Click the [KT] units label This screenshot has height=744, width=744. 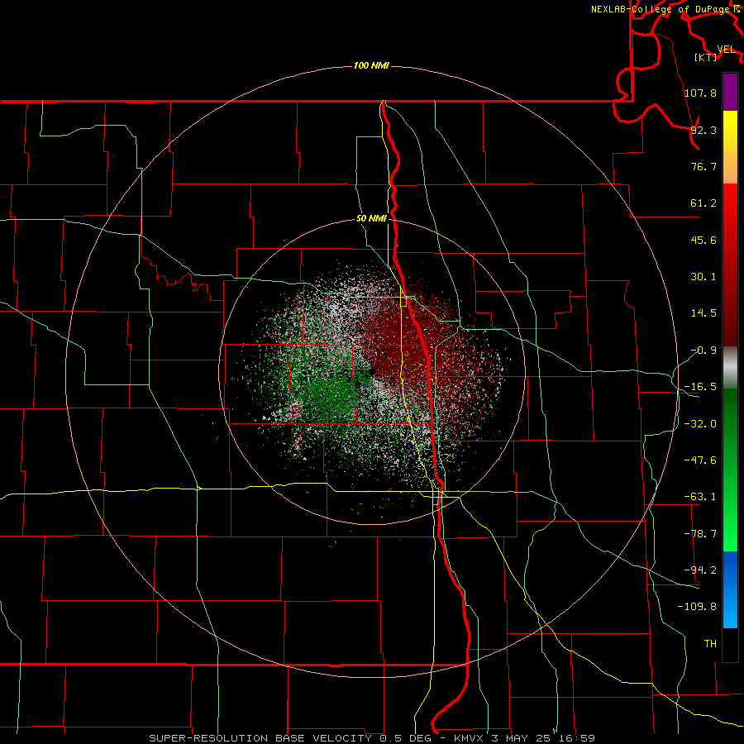pos(706,57)
